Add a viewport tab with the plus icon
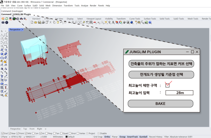This screenshot has width=211, height=138. coord(46,129)
